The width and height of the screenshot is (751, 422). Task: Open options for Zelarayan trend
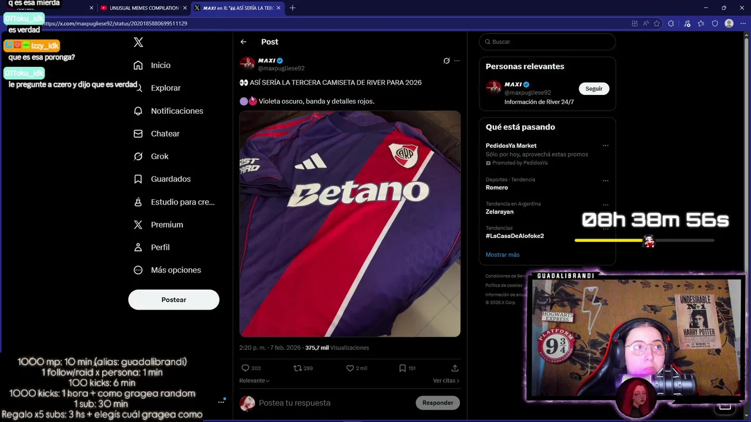pos(605,205)
